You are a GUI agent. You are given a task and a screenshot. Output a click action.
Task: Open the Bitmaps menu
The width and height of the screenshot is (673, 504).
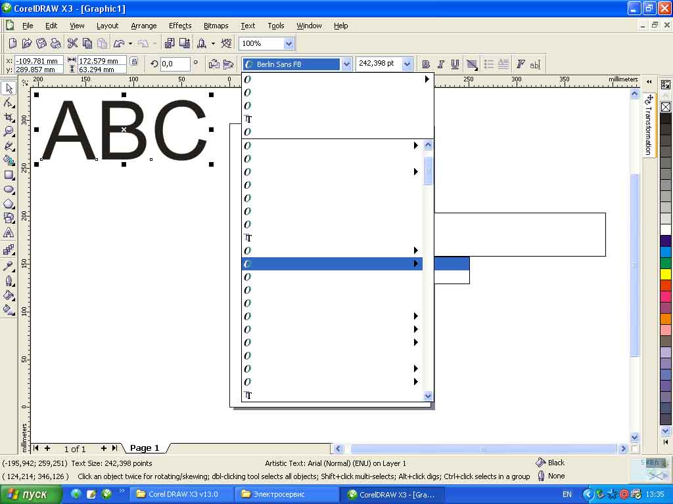pyautogui.click(x=216, y=26)
